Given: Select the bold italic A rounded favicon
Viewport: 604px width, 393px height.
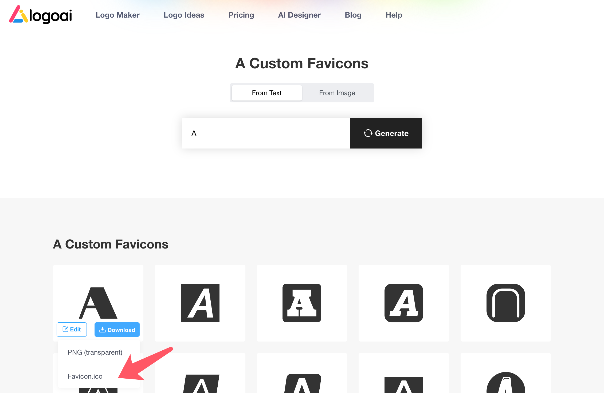Looking at the screenshot, I should tap(404, 303).
